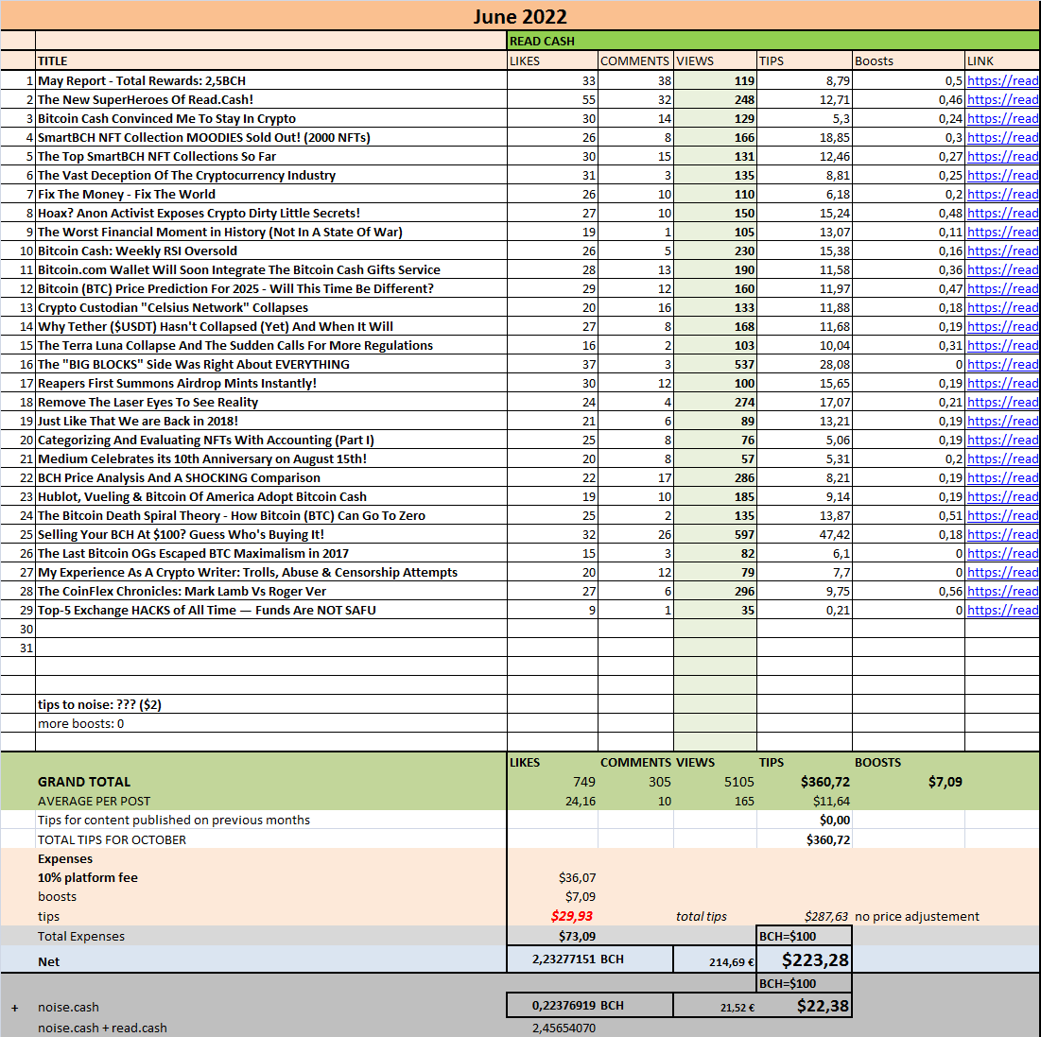Open link for "BIG BLOCKS" Side article
Screen dimensions: 1041x1037
coord(1002,365)
